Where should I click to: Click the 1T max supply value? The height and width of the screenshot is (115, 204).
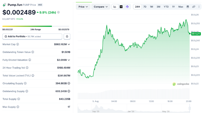click(69, 107)
